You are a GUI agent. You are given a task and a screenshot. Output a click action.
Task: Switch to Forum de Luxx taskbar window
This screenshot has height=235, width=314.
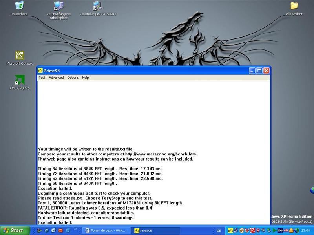click(106, 230)
